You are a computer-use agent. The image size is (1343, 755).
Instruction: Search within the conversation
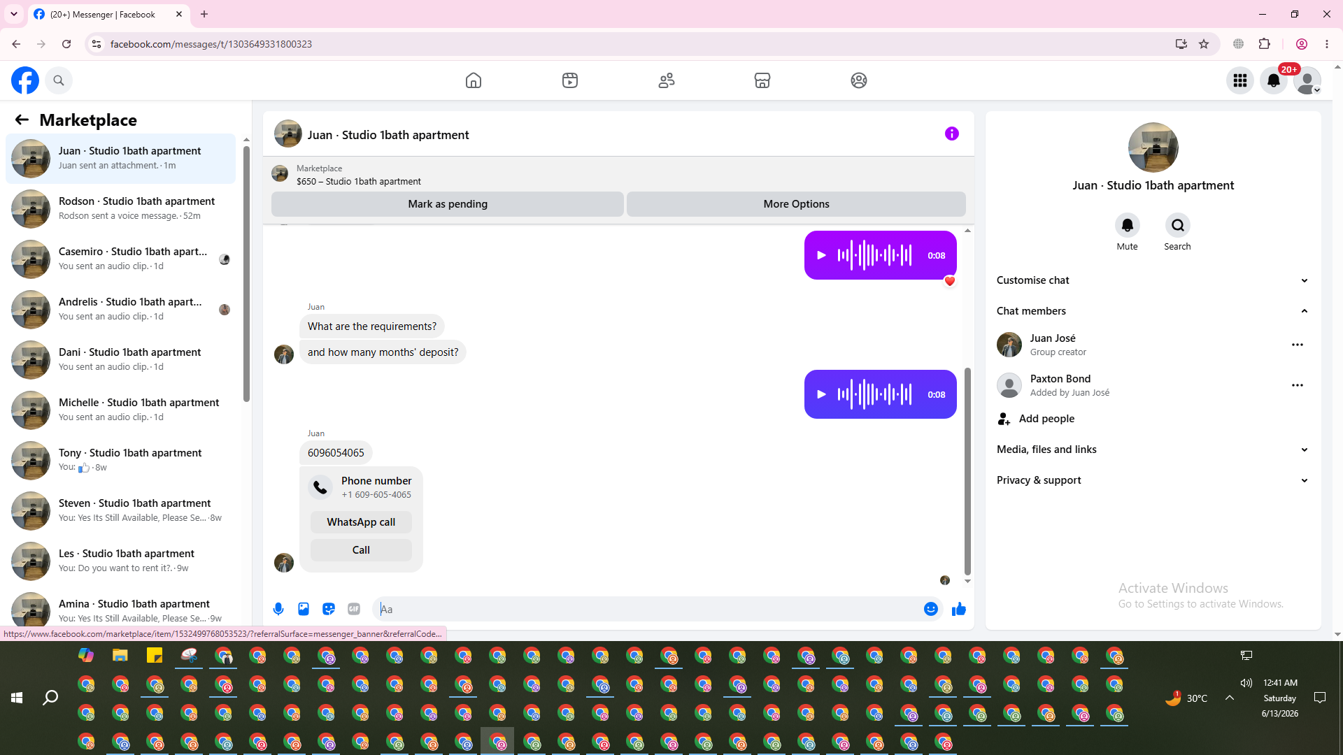point(1178,225)
